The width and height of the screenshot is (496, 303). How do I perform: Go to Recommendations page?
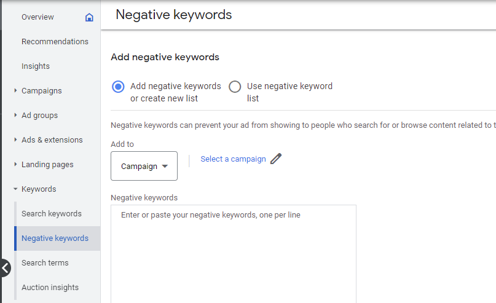55,41
